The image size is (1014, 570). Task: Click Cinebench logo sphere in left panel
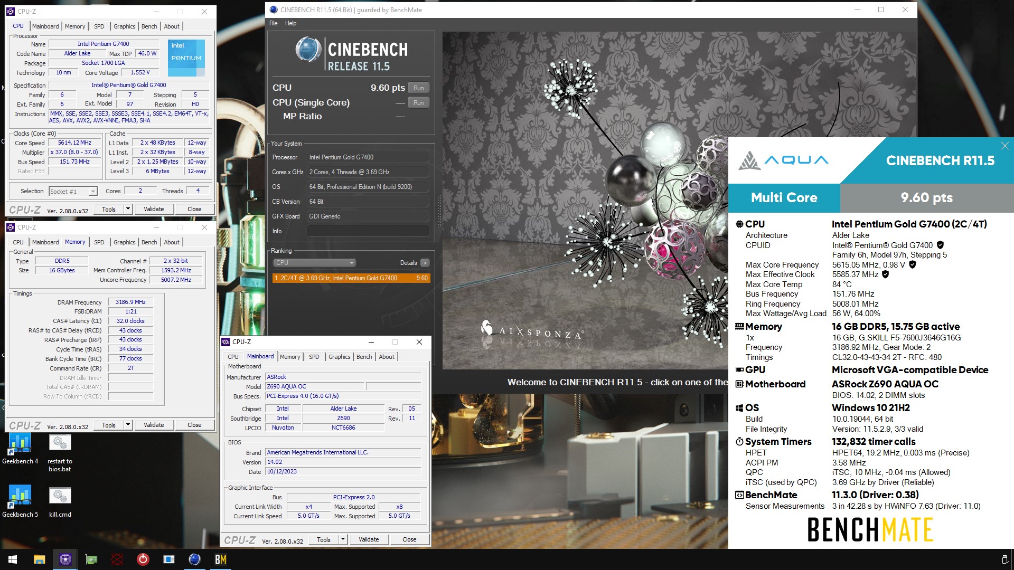coord(308,50)
